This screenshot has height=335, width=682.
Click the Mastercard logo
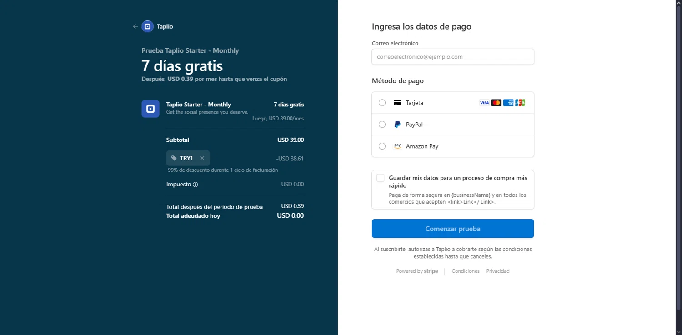tap(496, 103)
